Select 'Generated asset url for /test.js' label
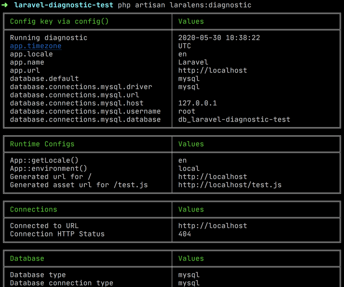Screen dimensions: 344x287 coord(79,185)
